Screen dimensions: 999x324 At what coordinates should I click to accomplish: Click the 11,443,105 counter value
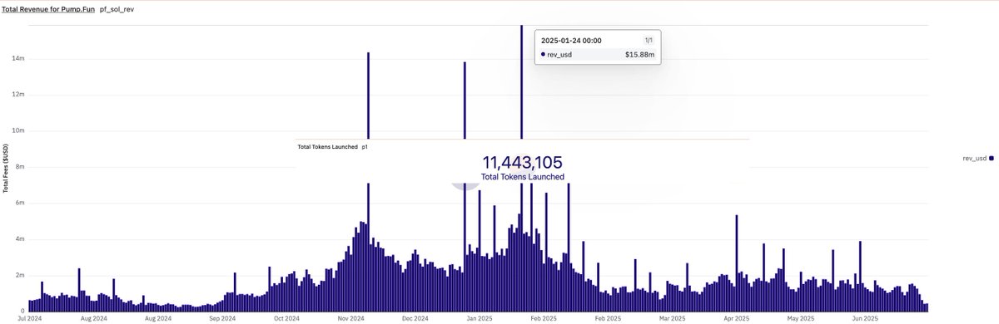522,163
